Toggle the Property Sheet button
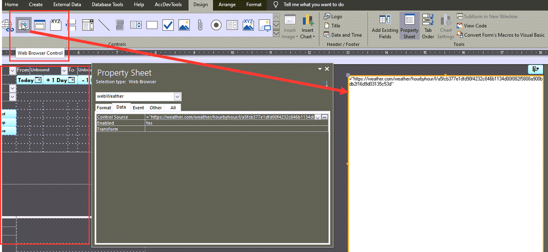The image size is (548, 252). (409, 26)
